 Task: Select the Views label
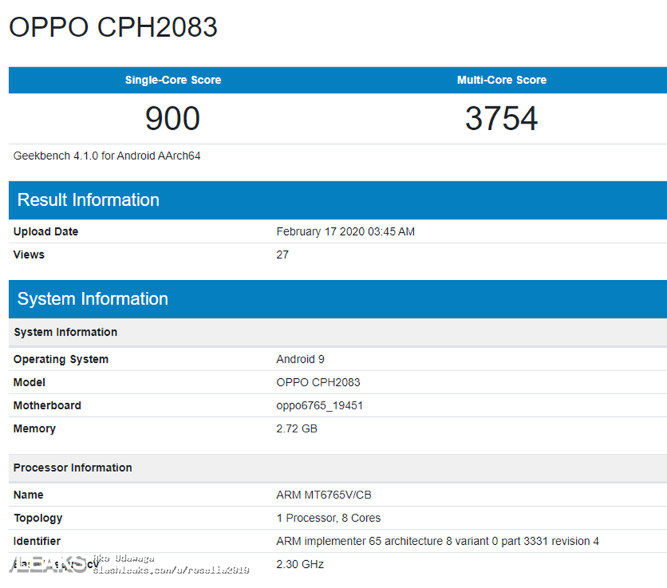[x=28, y=254]
